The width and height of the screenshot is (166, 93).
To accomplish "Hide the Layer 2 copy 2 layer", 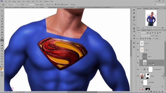I will coord(138,63).
